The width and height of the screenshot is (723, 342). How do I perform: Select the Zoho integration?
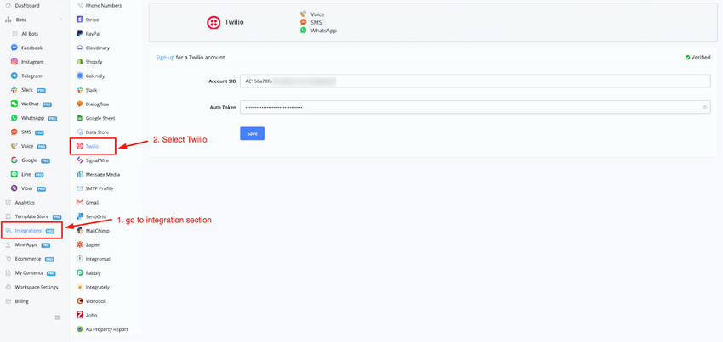[x=87, y=316]
